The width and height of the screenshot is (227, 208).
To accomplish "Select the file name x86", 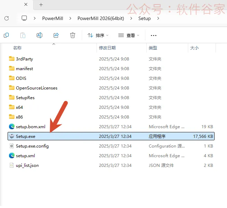I will [x=19, y=117].
